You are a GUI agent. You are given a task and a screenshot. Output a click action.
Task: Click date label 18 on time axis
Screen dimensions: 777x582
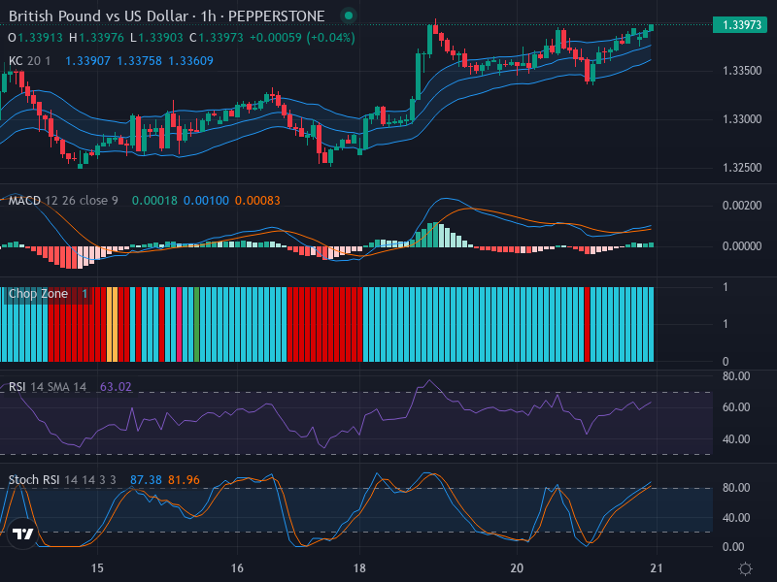click(x=359, y=568)
